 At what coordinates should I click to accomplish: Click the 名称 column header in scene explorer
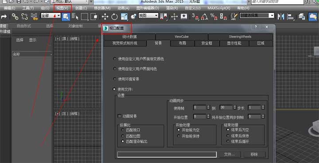point(32,54)
